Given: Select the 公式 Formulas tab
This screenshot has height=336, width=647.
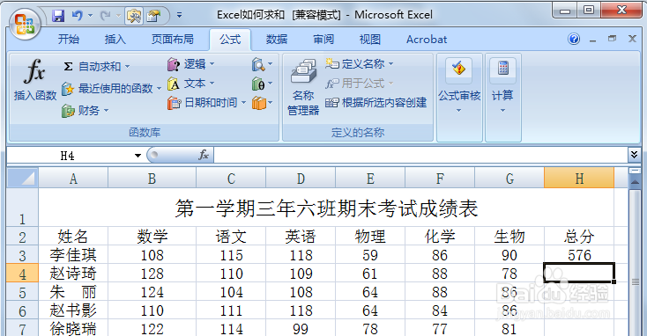Looking at the screenshot, I should 230,40.
